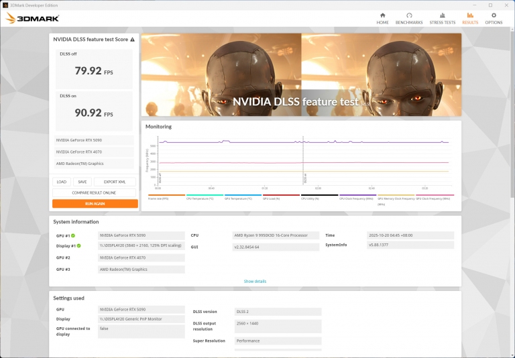Image resolution: width=515 pixels, height=358 pixels.
Task: Click the warning icon beside score title
Action: point(132,40)
